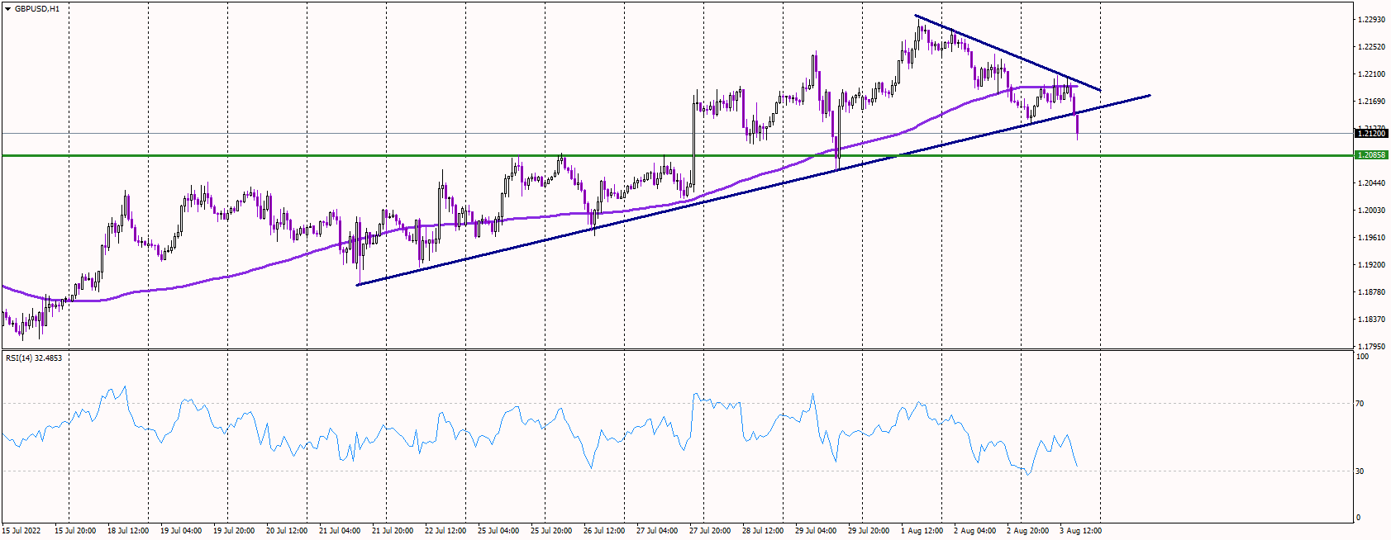Click the small triangle beside GBPUSD,H1
The width and height of the screenshot is (1391, 540).
pos(7,9)
